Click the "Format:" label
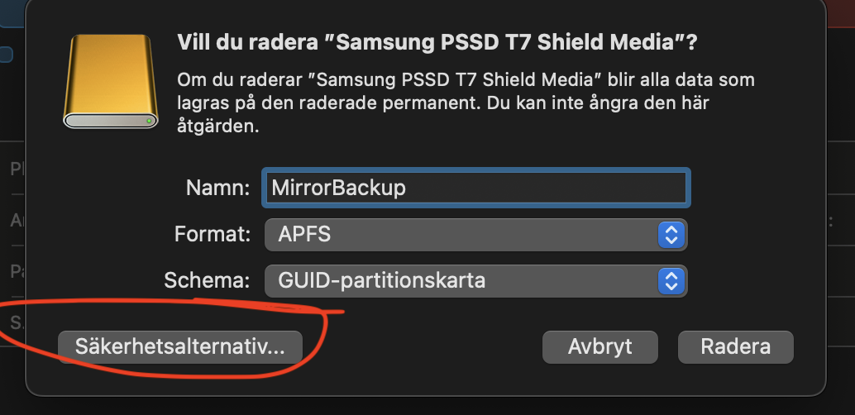 pos(213,235)
